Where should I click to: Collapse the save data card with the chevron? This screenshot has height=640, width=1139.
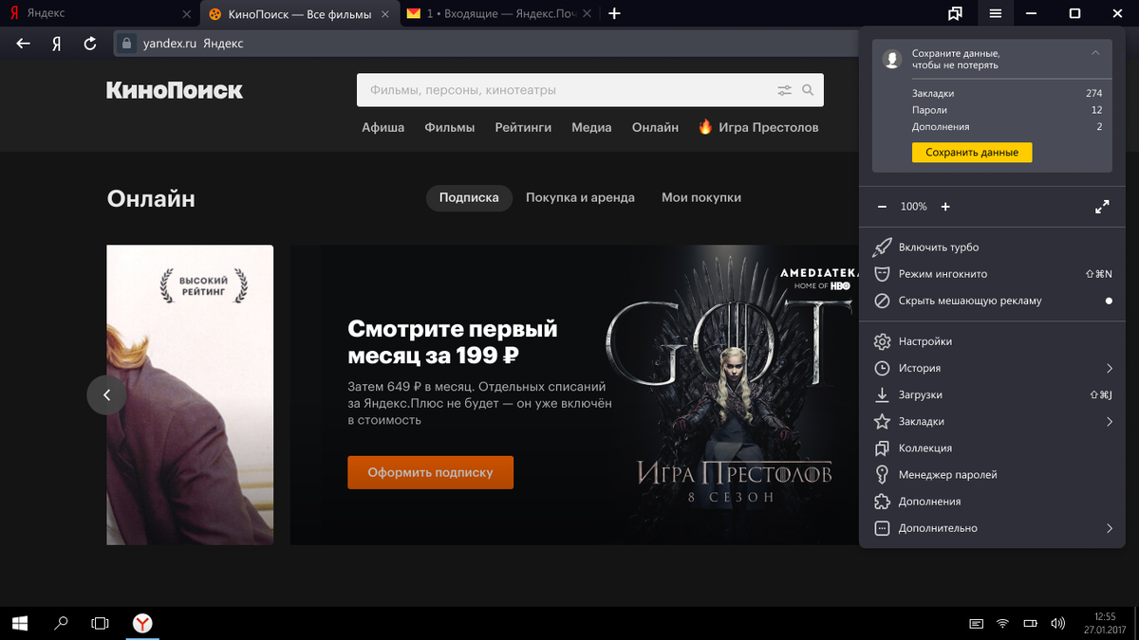[1095, 53]
